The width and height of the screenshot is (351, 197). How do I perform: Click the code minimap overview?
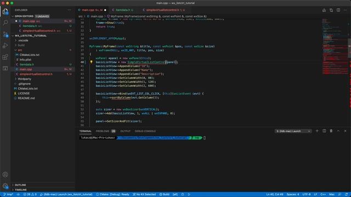coord(335,47)
